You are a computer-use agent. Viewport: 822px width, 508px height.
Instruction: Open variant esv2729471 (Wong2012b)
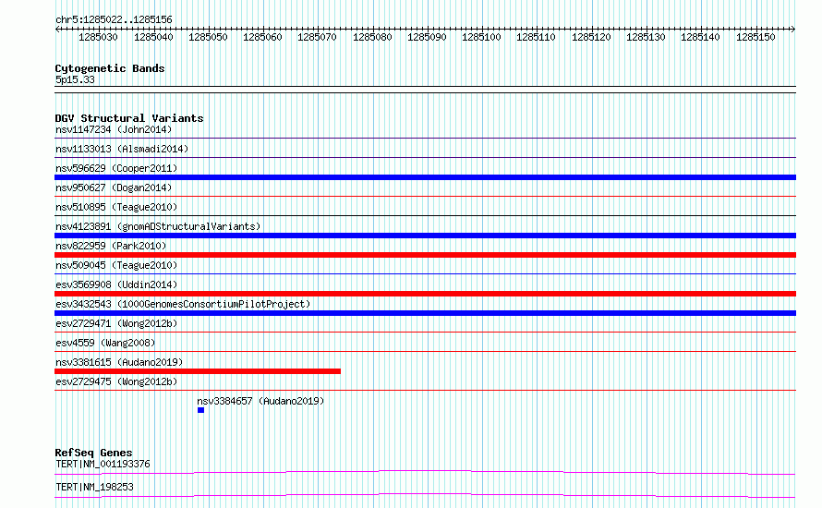[x=116, y=323]
